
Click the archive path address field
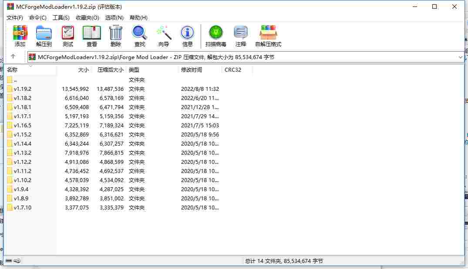pyautogui.click(x=246, y=57)
